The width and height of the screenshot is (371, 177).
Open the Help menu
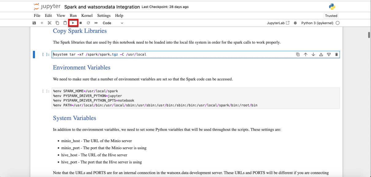pos(119,16)
